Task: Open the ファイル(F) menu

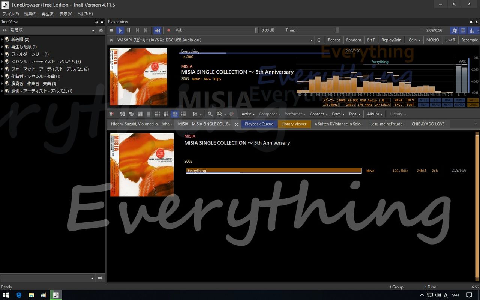Action: 11,14
